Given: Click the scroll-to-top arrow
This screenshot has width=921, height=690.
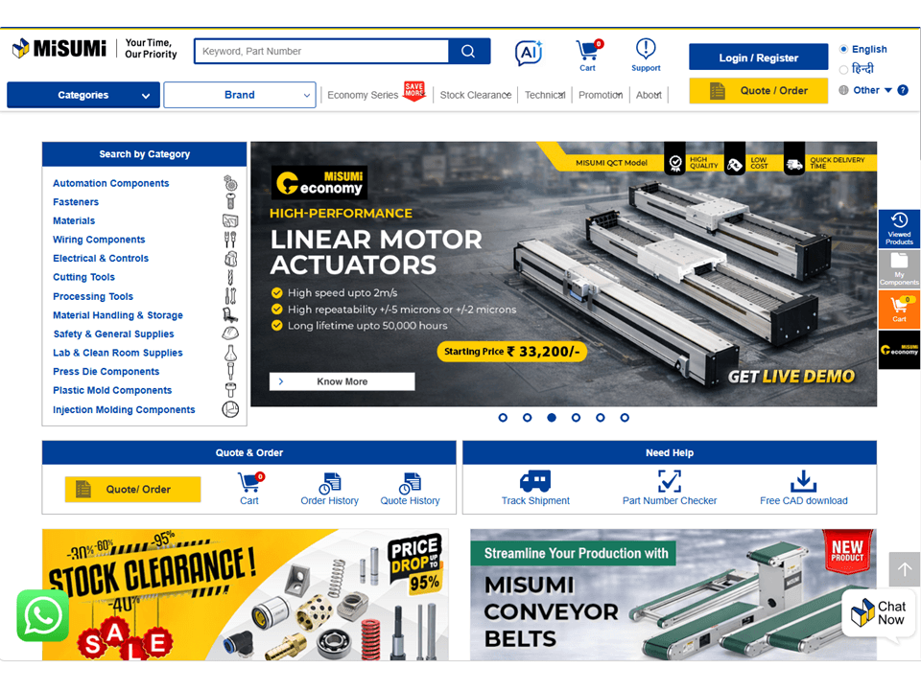Looking at the screenshot, I should click(904, 569).
